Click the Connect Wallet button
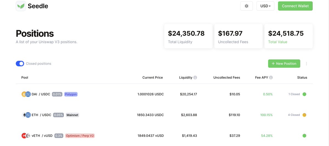This screenshot has width=329, height=146. [295, 6]
